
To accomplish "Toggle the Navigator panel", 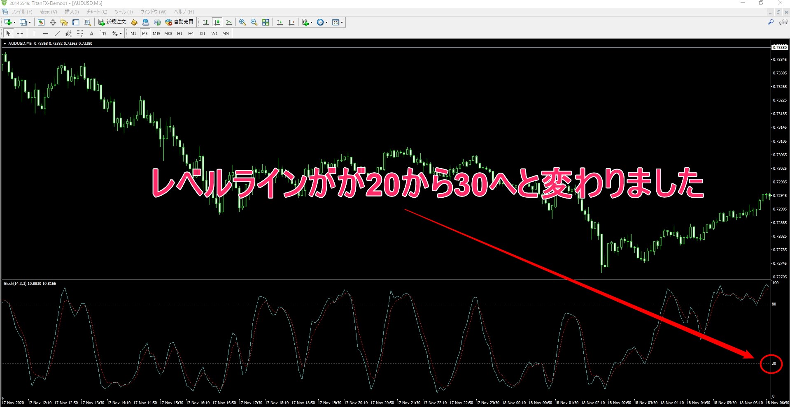I will (64, 22).
